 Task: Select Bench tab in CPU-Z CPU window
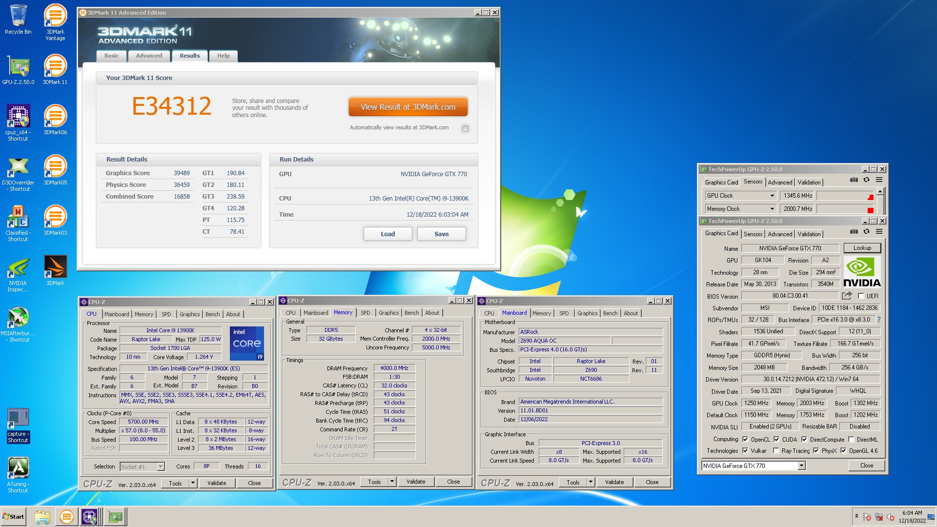click(213, 314)
